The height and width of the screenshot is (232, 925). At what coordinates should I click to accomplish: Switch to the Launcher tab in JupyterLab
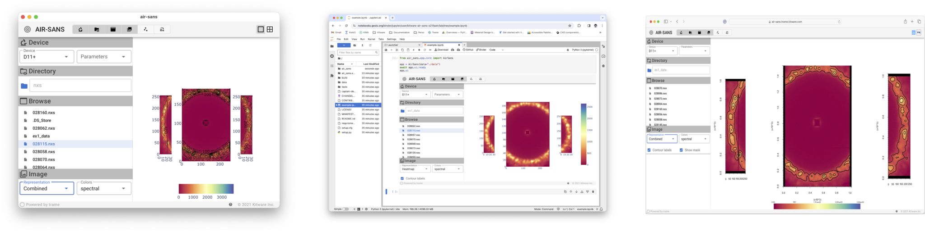393,45
